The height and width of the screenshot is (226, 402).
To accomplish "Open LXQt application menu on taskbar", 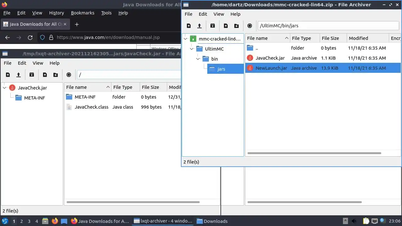I will (5, 221).
